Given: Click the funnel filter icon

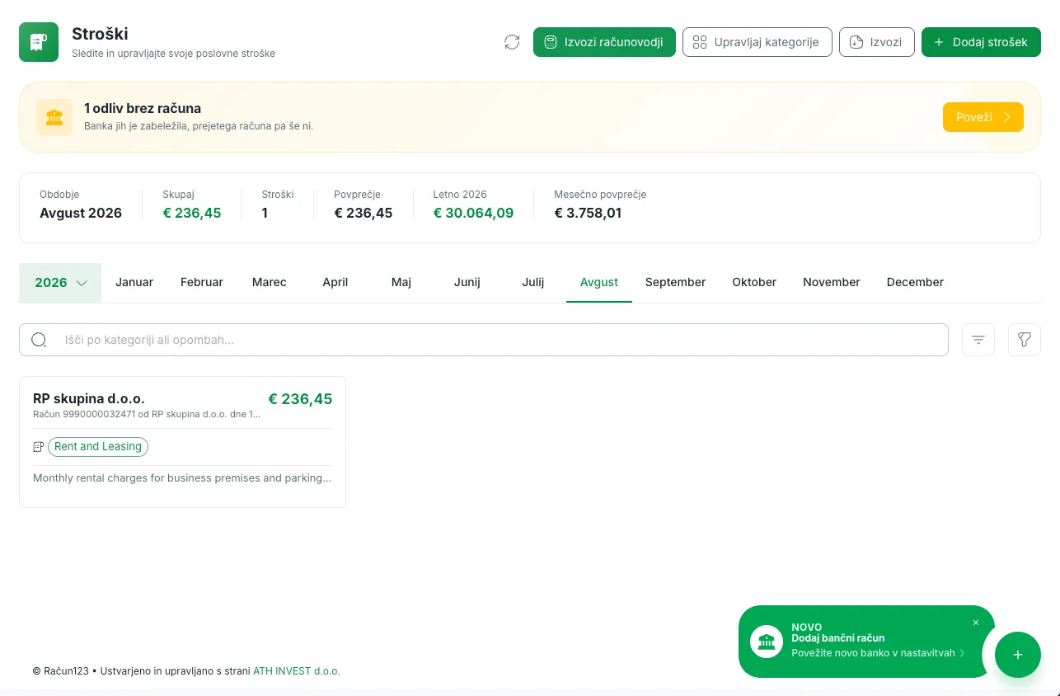Looking at the screenshot, I should coord(1025,340).
